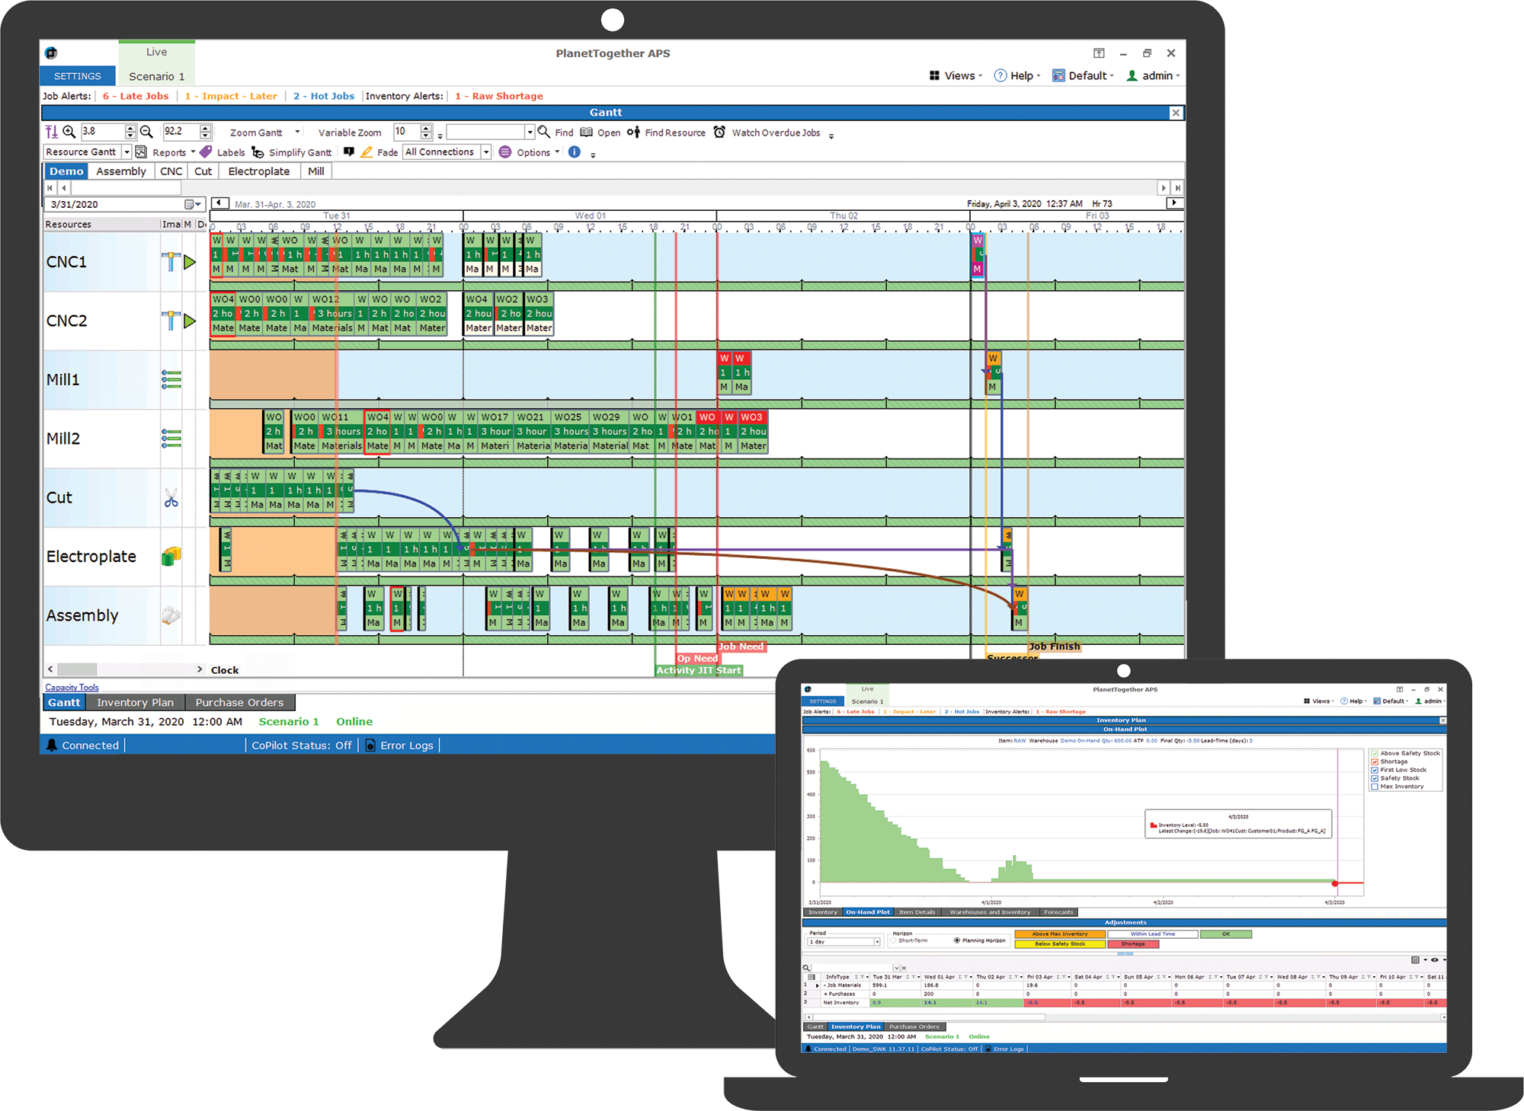Click the Assembly resource gloves icon
Viewport: 1524px width, 1111px height.
pyautogui.click(x=171, y=615)
